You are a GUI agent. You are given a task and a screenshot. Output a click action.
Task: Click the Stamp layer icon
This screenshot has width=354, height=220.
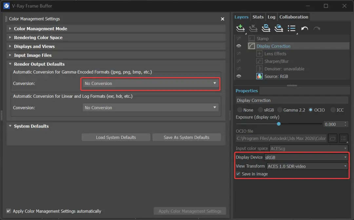coord(251,39)
